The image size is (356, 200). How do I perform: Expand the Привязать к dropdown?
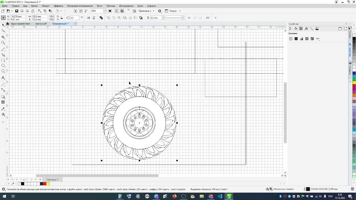(153, 11)
